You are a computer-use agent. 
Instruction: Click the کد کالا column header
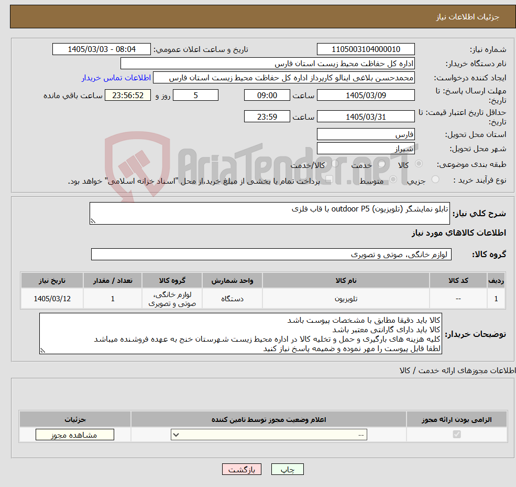(458, 281)
